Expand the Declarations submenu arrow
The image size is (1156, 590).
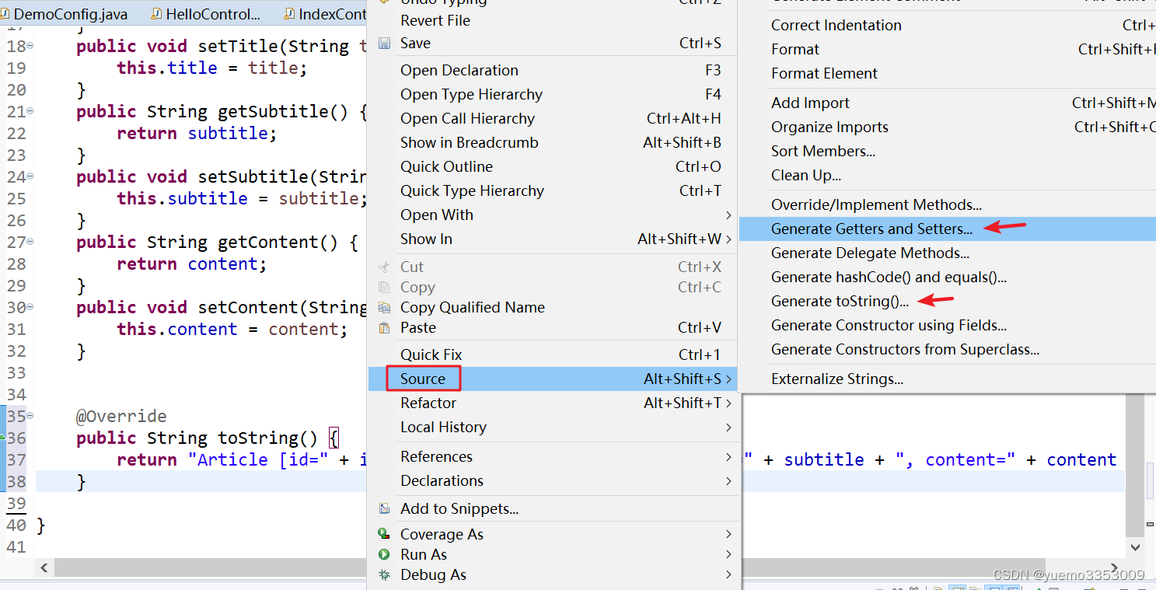click(x=728, y=481)
